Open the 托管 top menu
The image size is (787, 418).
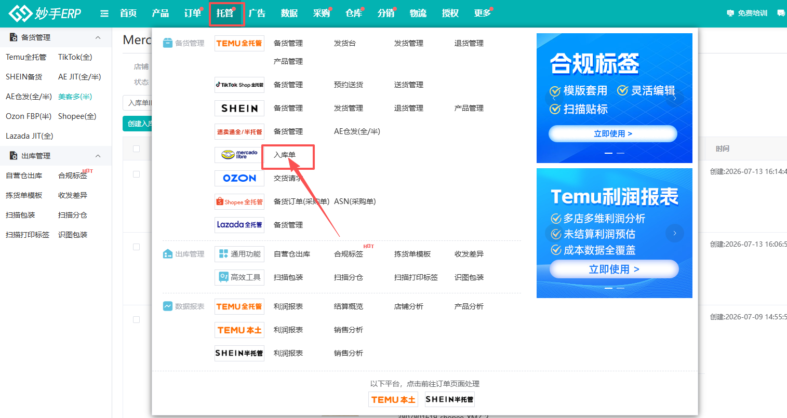[x=225, y=14]
